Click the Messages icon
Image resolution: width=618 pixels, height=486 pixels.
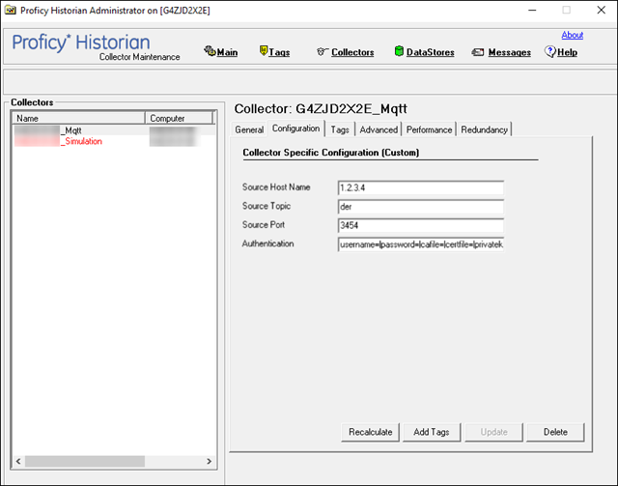[x=478, y=52]
